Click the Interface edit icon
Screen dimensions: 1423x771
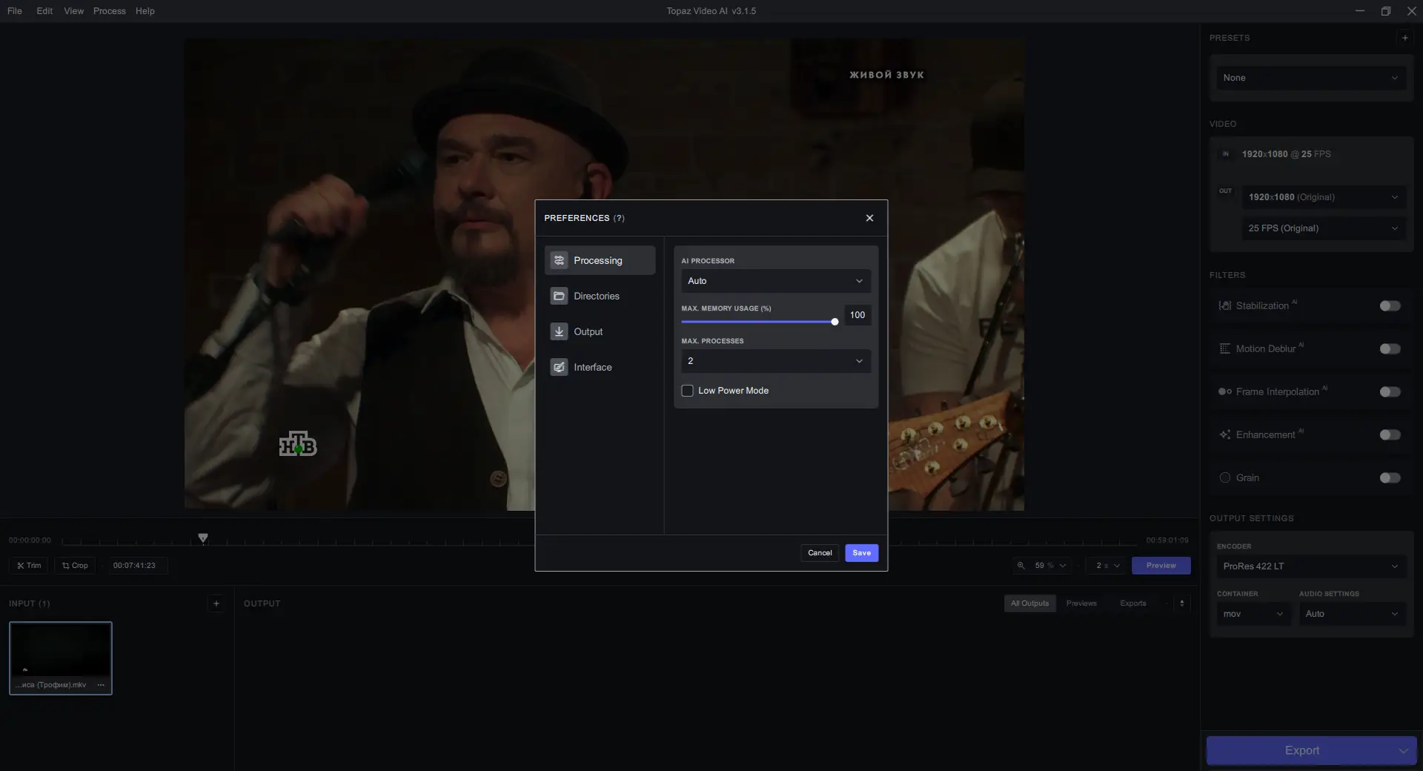pos(559,367)
